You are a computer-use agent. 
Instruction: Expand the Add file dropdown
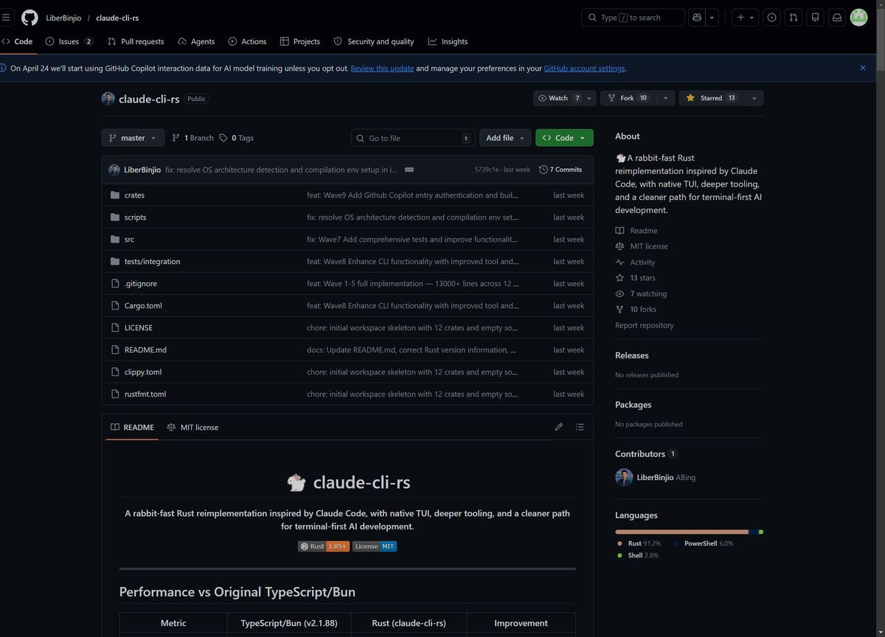(504, 138)
